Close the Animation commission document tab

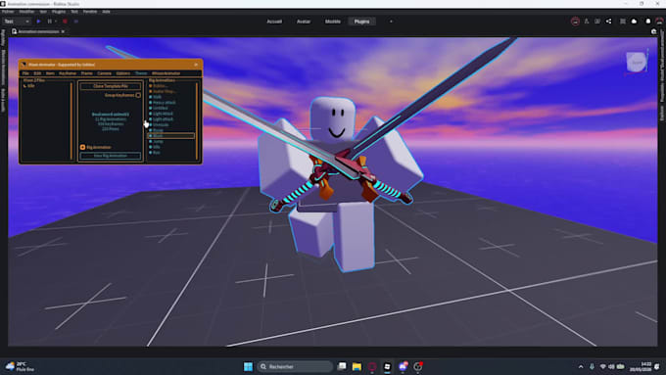tap(63, 31)
